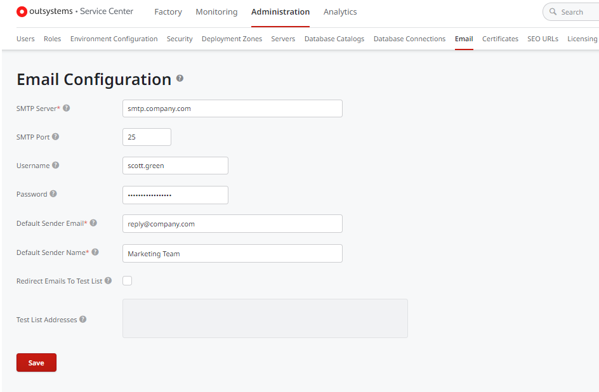Click the SMTP Port help icon
The height and width of the screenshot is (392, 599).
[x=56, y=136]
